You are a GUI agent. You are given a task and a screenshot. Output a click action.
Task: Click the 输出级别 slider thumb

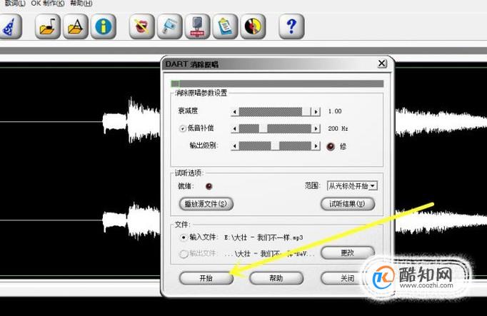tap(275, 146)
